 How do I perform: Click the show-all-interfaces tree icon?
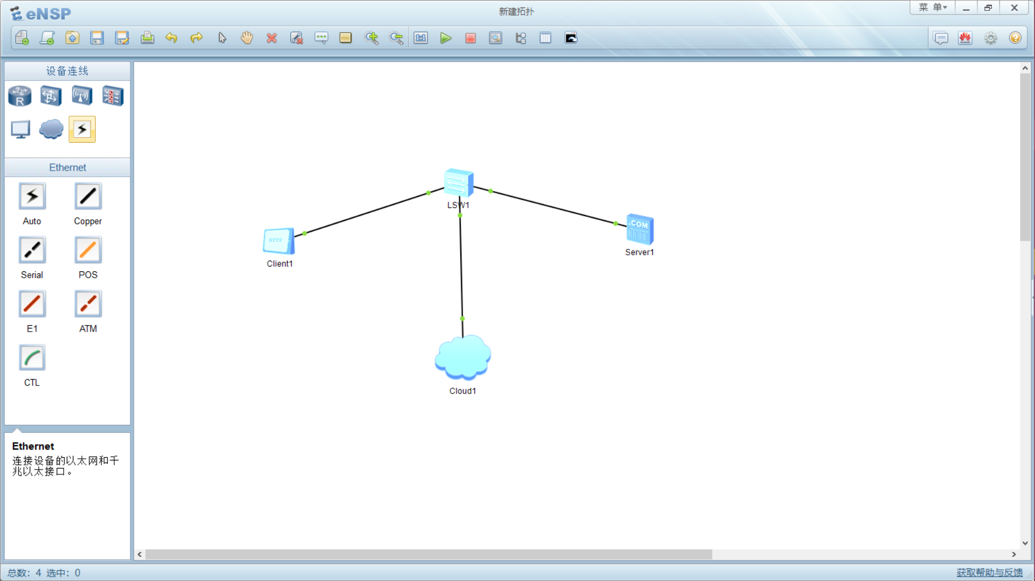(521, 38)
